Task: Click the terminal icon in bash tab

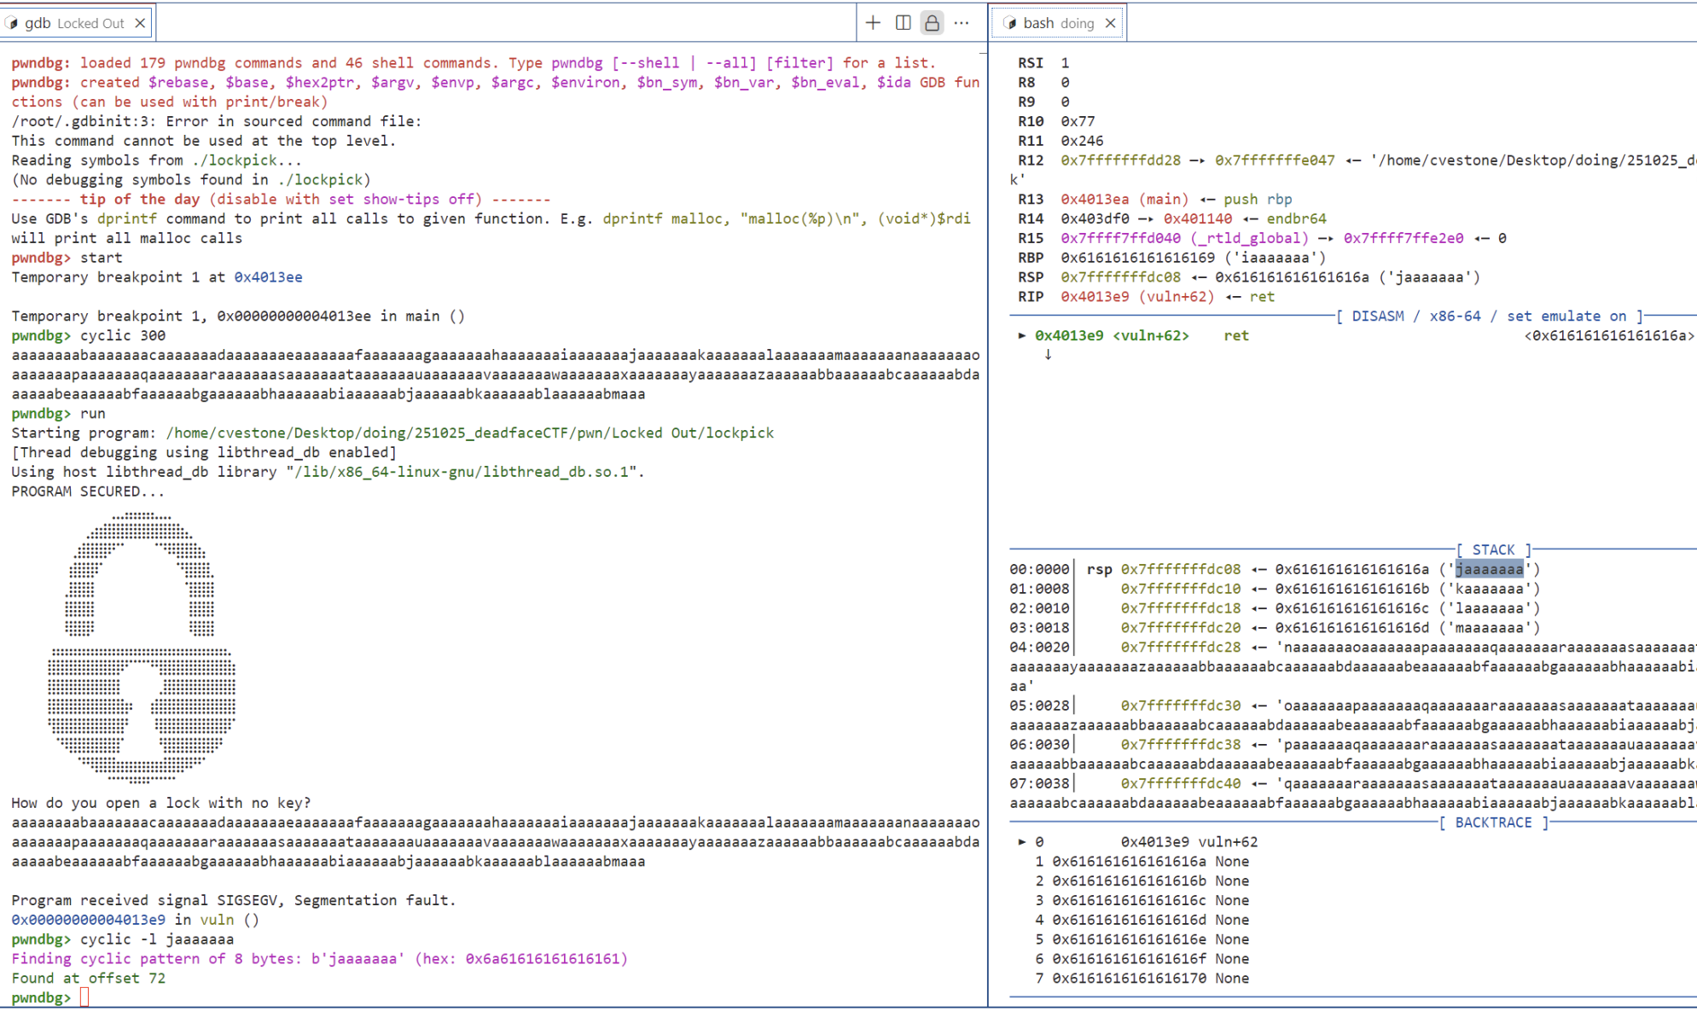Action: (1010, 23)
